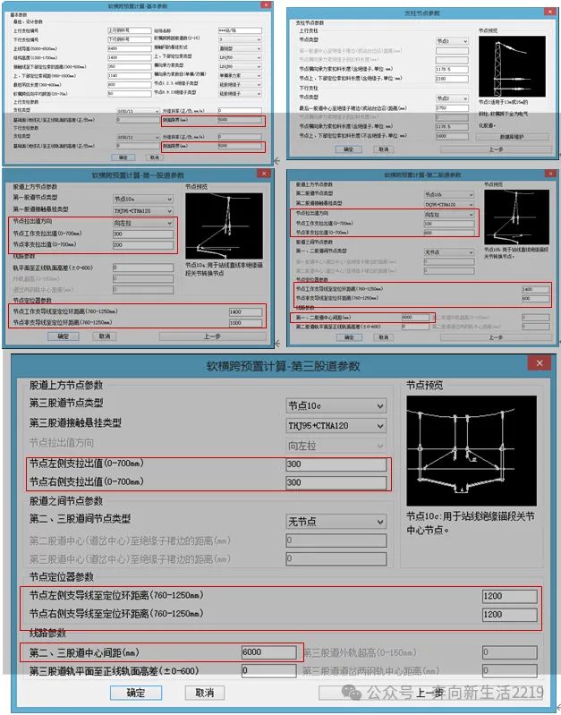Open 第一股道接触悬挂类型 dropdown
Viewport: 561px width, 715px height.
pos(143,210)
